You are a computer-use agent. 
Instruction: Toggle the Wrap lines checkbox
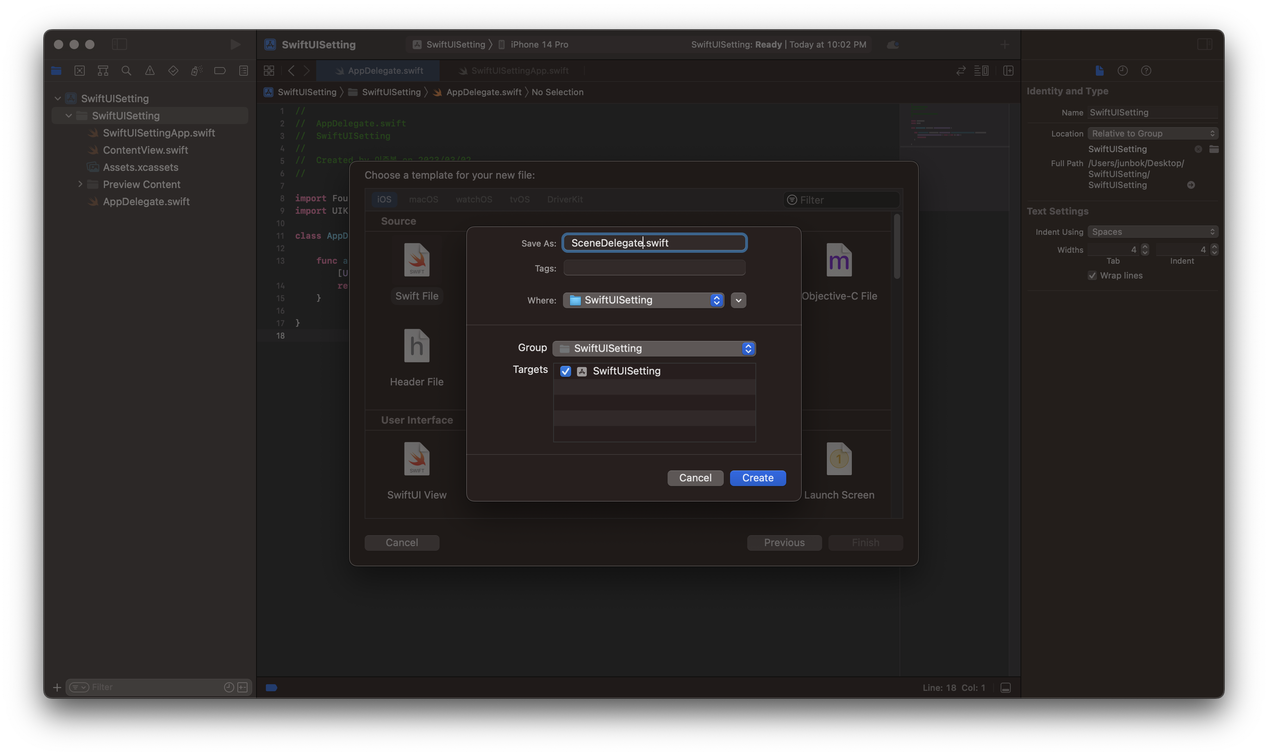(1092, 276)
